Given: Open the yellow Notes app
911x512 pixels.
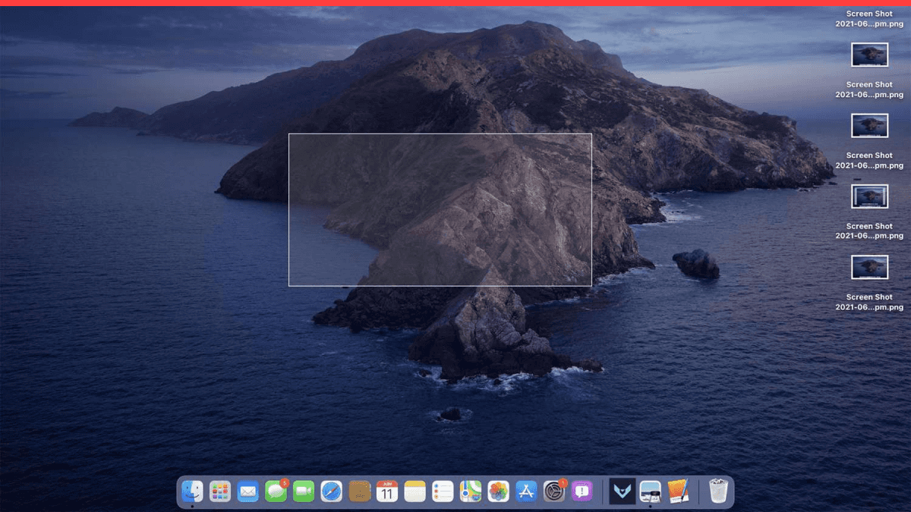Looking at the screenshot, I should coord(415,492).
